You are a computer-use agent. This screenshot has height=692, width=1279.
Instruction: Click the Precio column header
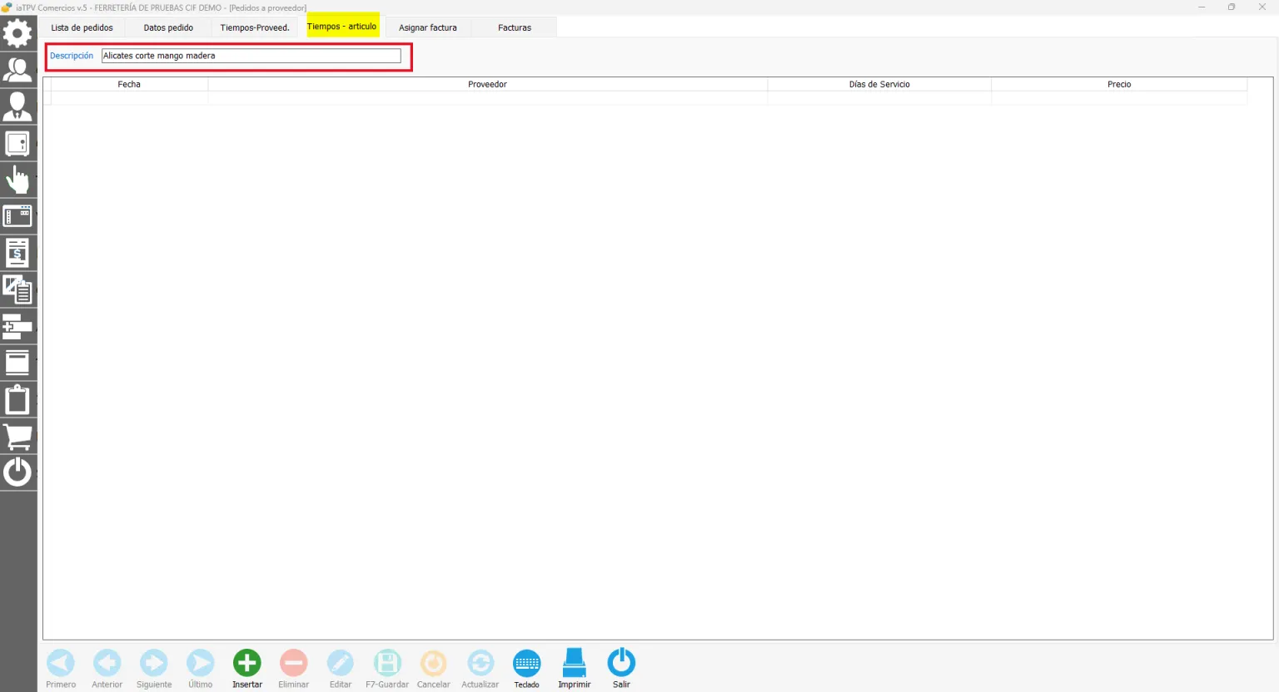pos(1119,84)
